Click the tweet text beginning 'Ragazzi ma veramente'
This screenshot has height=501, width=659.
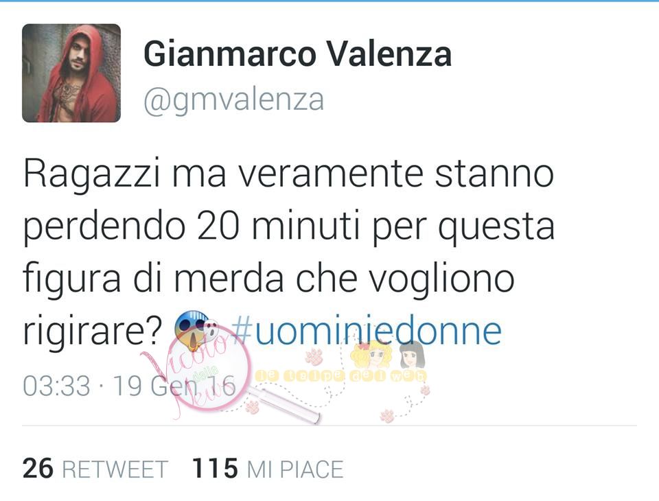click(x=289, y=252)
